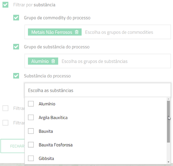The image size is (173, 166).
Task: Check the Gibbsita option
Action: coord(31,158)
